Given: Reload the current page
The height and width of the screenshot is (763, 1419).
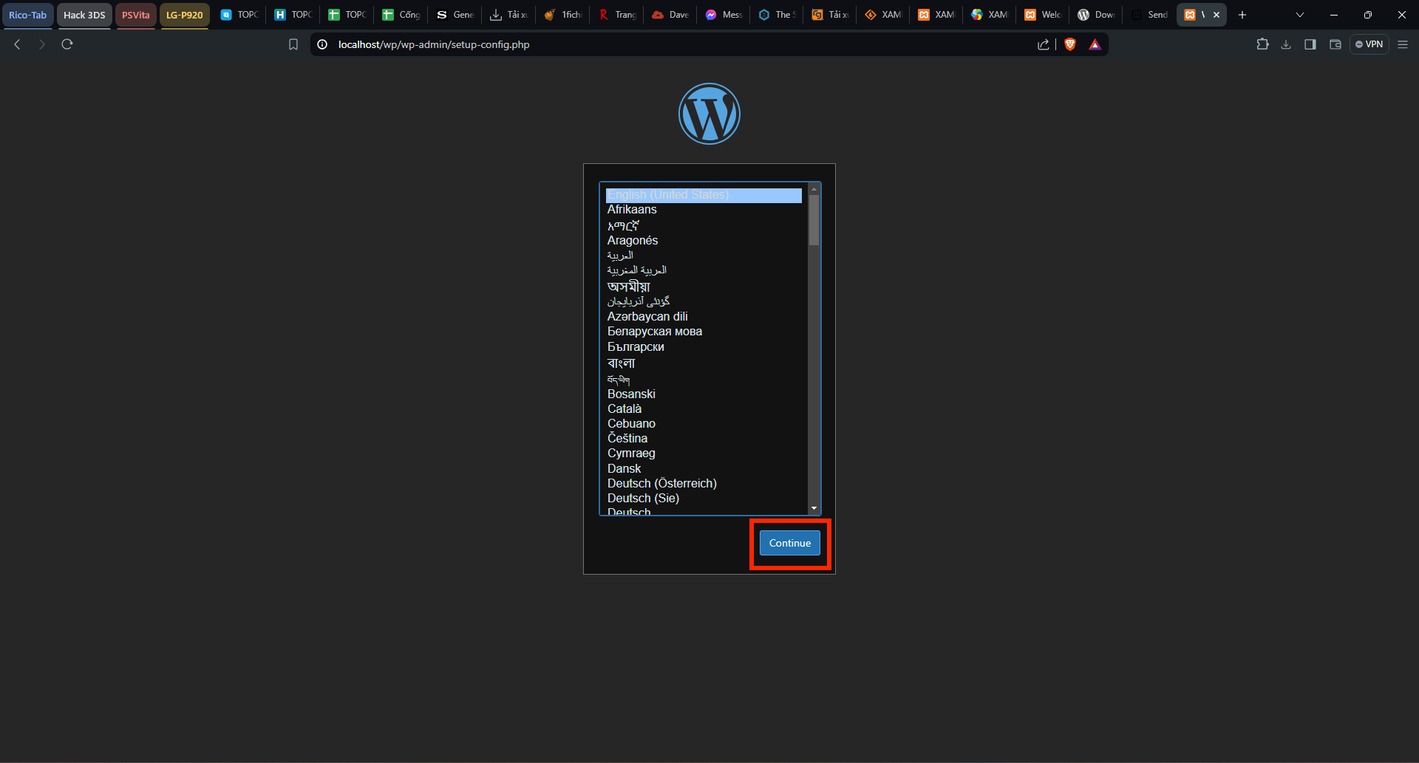Looking at the screenshot, I should (67, 44).
